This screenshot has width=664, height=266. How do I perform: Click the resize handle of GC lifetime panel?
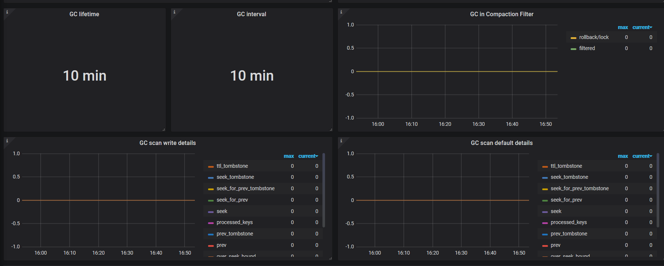[x=164, y=130]
